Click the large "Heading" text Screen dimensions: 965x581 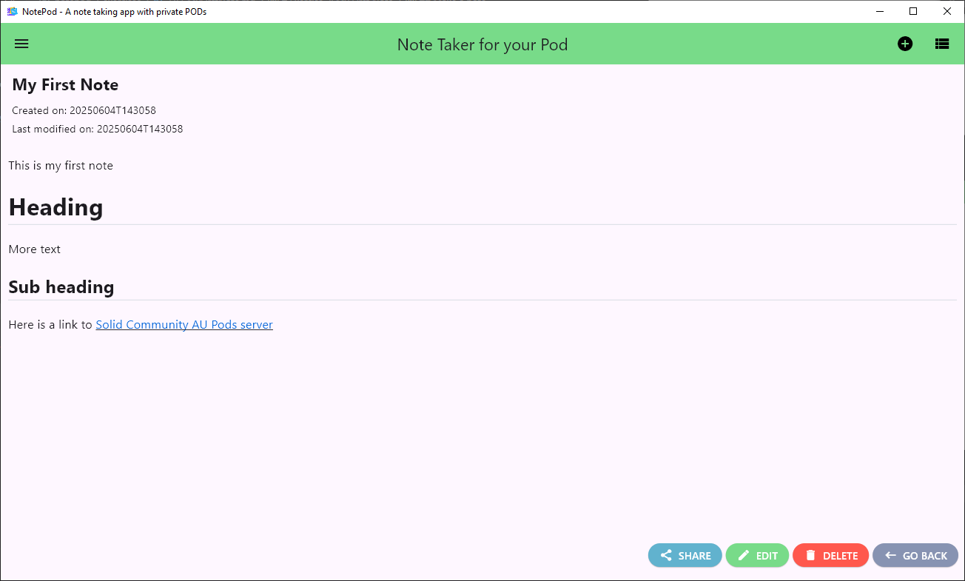coord(56,207)
